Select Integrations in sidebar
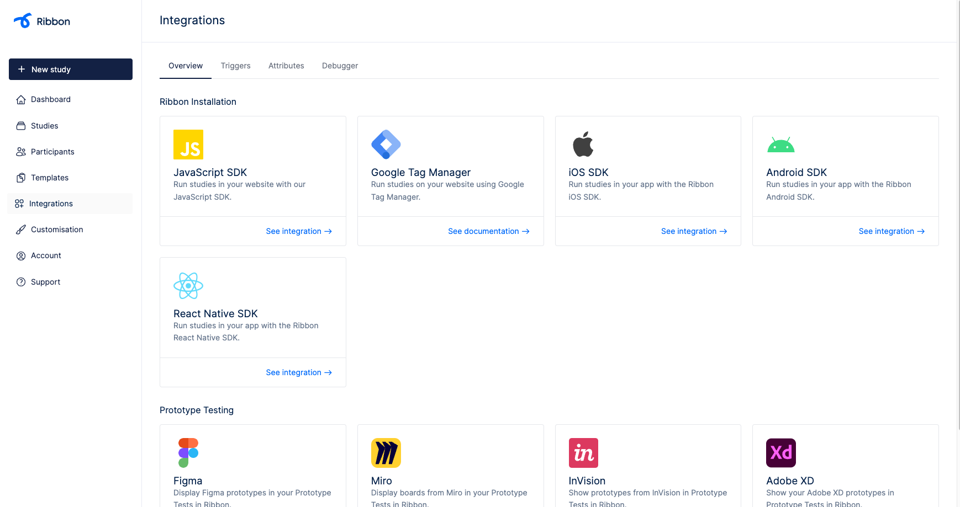The image size is (960, 507). click(71, 204)
